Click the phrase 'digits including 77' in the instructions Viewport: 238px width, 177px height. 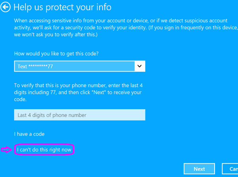[35, 92]
